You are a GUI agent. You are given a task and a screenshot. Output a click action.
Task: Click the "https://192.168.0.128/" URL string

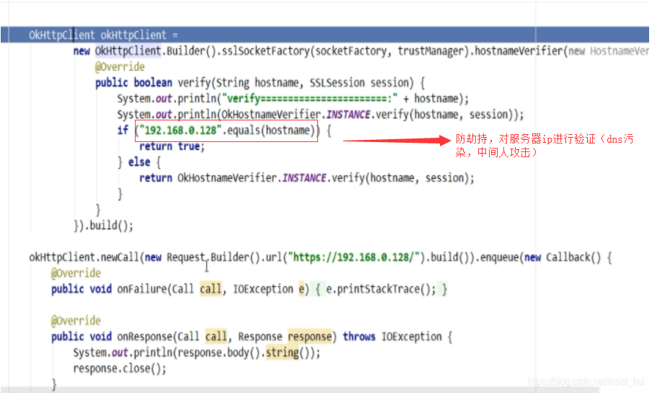[354, 257]
